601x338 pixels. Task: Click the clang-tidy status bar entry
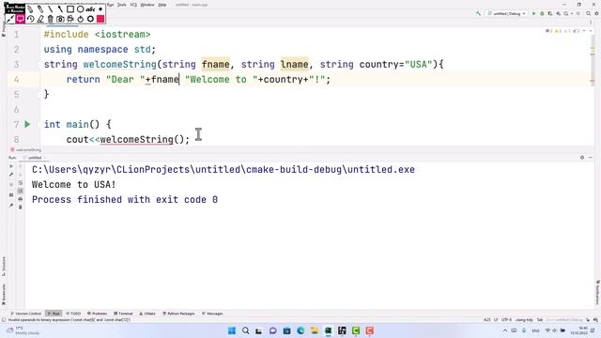(524, 319)
